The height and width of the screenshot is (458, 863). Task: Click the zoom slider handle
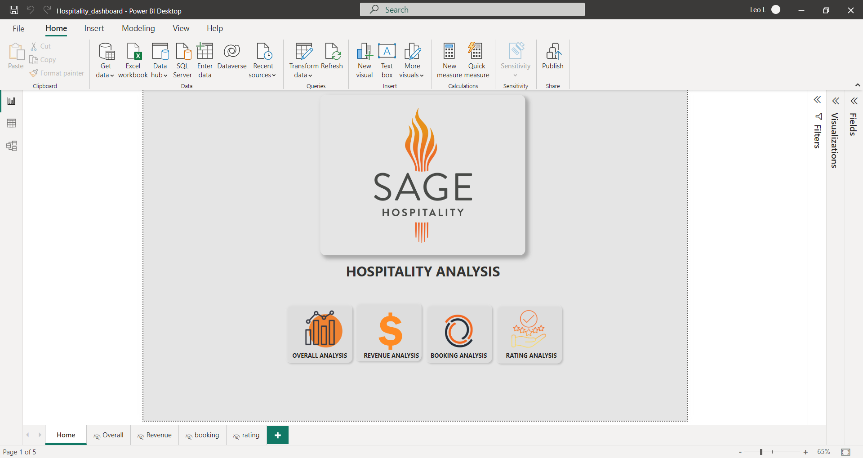[761, 452]
